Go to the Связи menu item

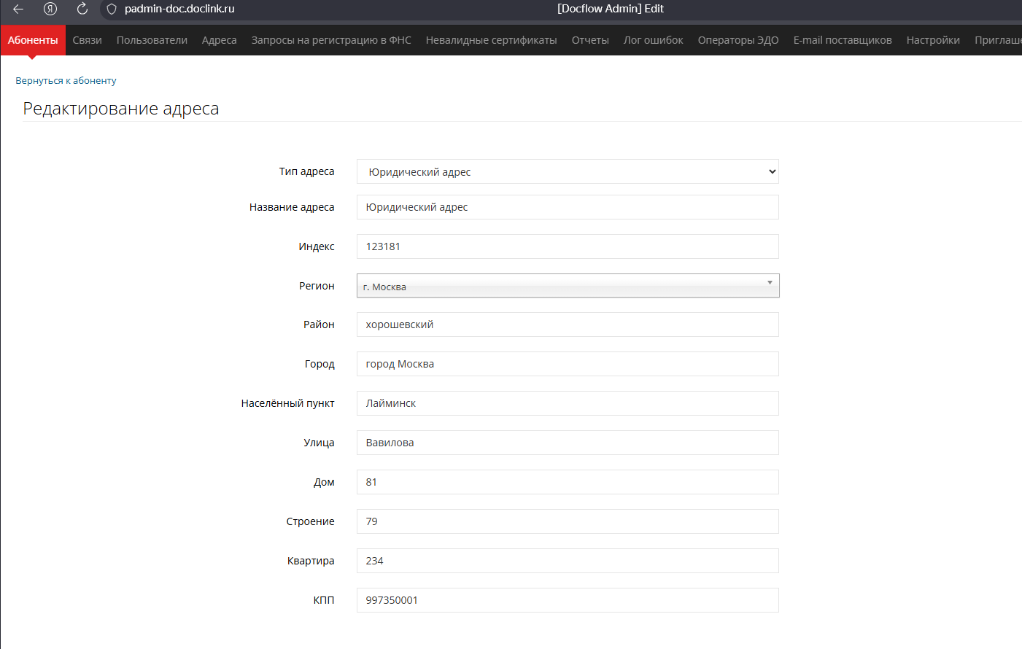click(87, 40)
